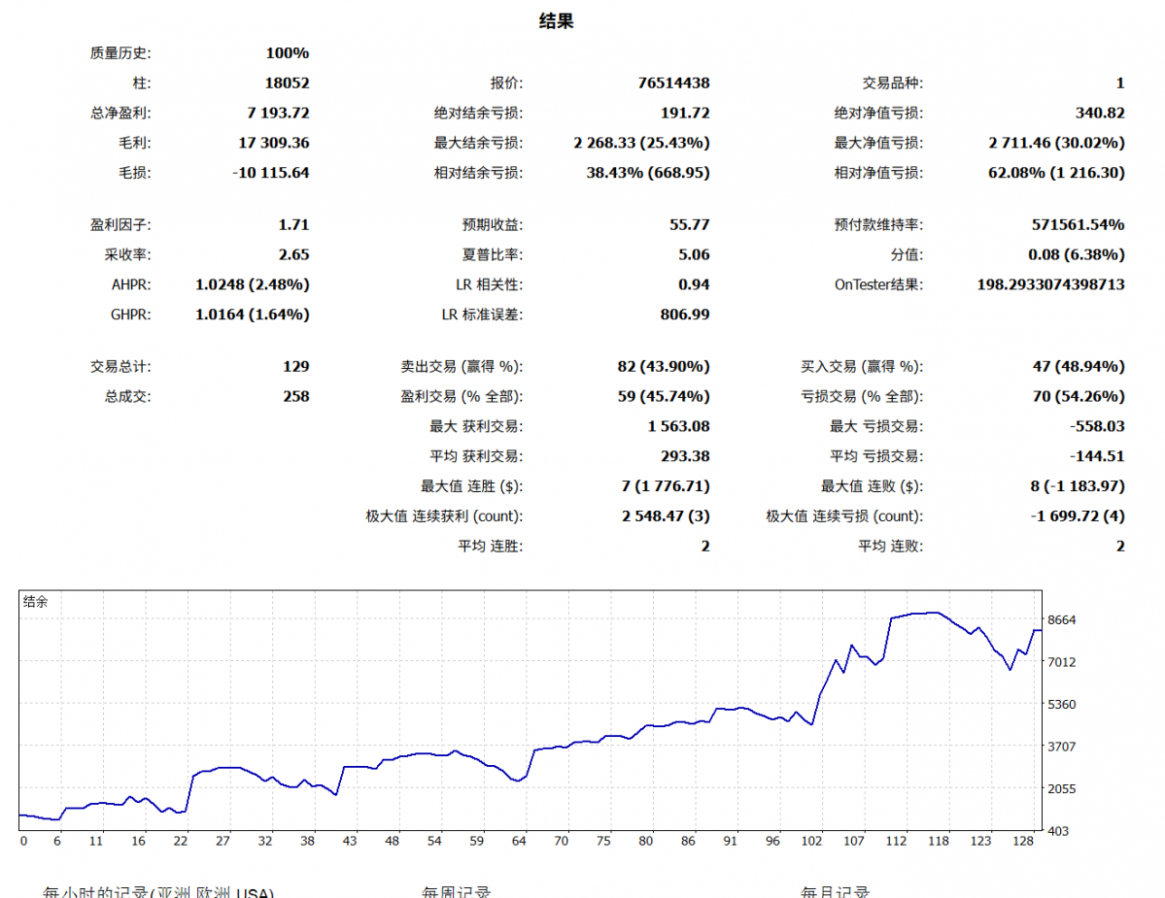Select the 预付款维持率 value 571561.54%
Viewport: 1165px width, 898px height.
tap(1079, 224)
